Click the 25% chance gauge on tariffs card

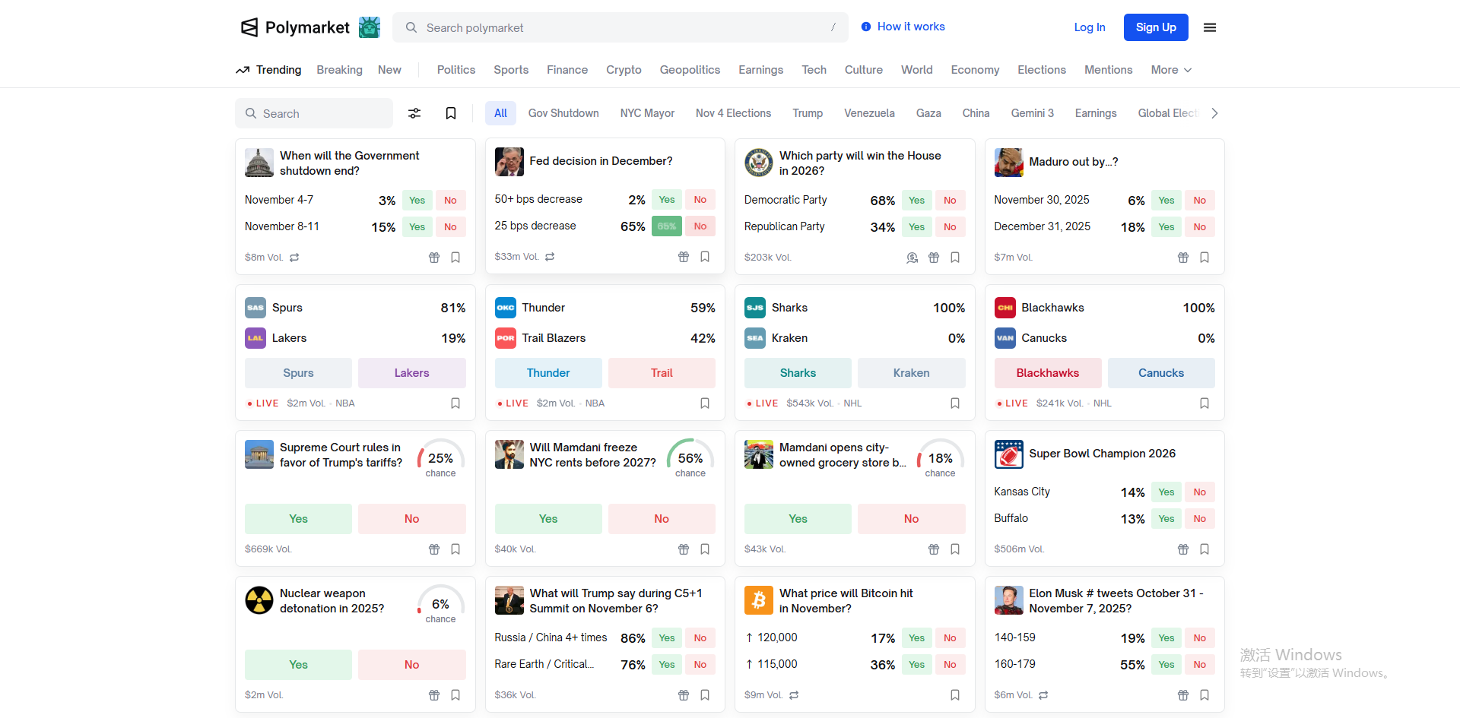tap(440, 458)
